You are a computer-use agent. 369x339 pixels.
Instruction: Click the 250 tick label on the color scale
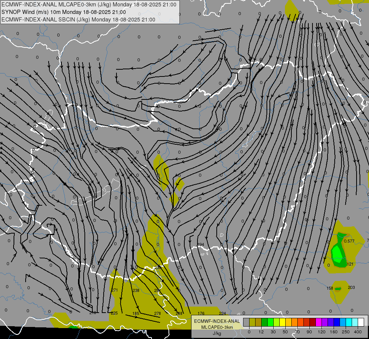coord(346,332)
